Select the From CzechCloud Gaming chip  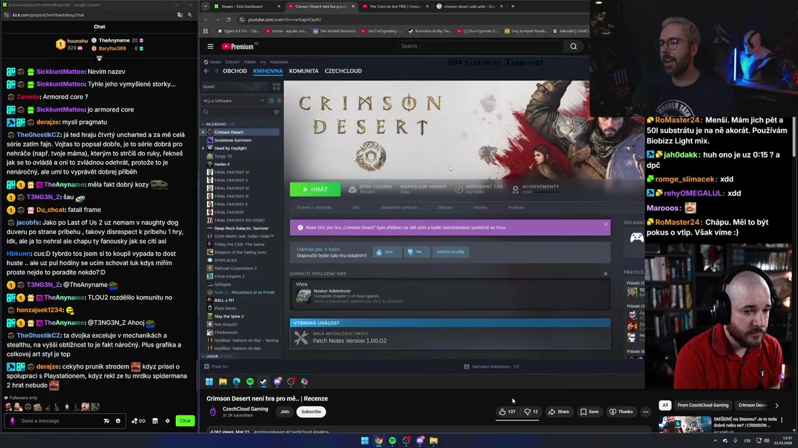[703, 405]
